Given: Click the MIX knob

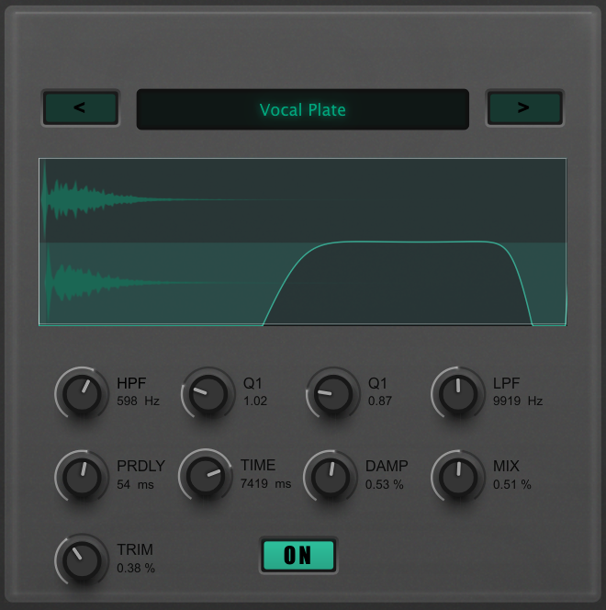Looking at the screenshot, I should click(457, 476).
